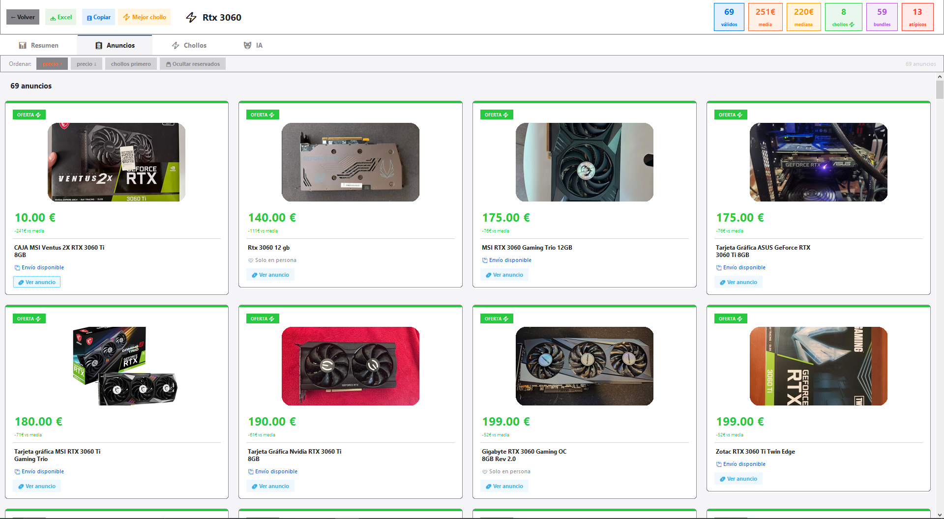Viewport: 944px width, 519px height.
Task: Sort listings by descending price
Action: 87,64
